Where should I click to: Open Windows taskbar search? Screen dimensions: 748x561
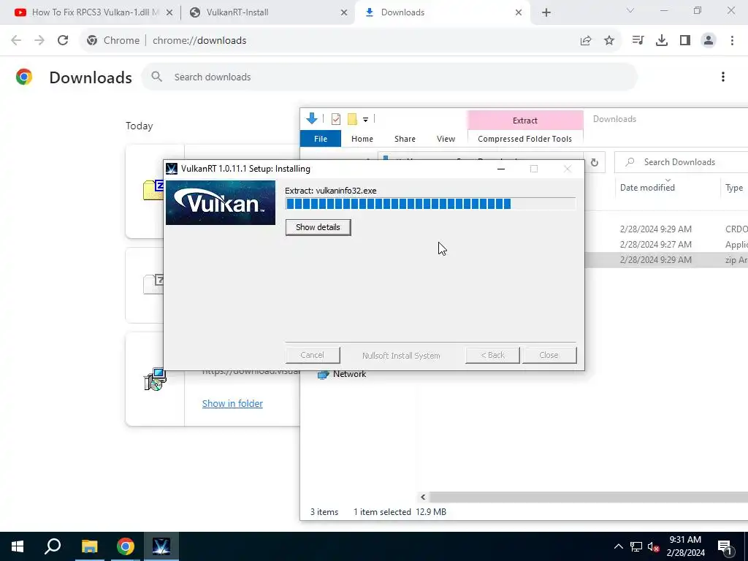pos(53,546)
